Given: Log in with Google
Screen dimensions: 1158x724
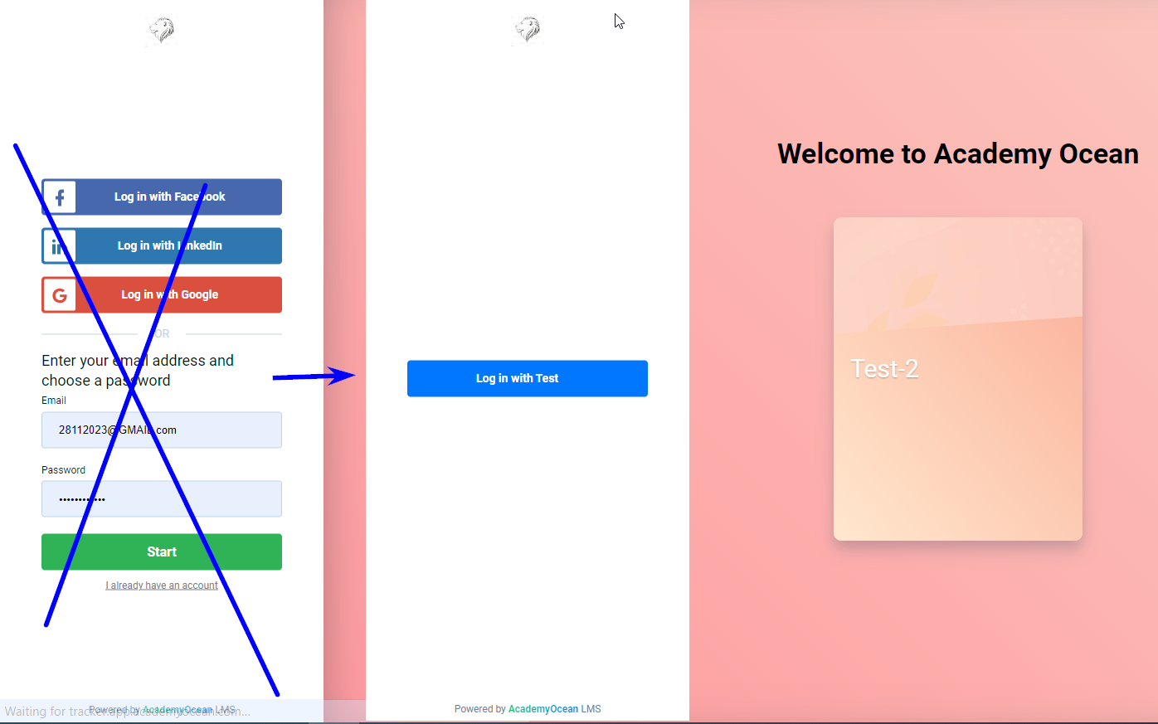Looking at the screenshot, I should coord(162,295).
